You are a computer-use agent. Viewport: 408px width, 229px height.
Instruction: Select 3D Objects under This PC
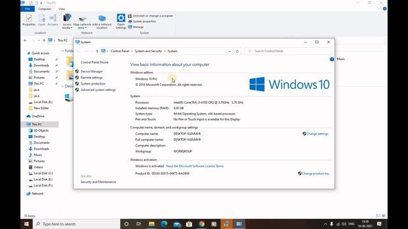[41, 130]
